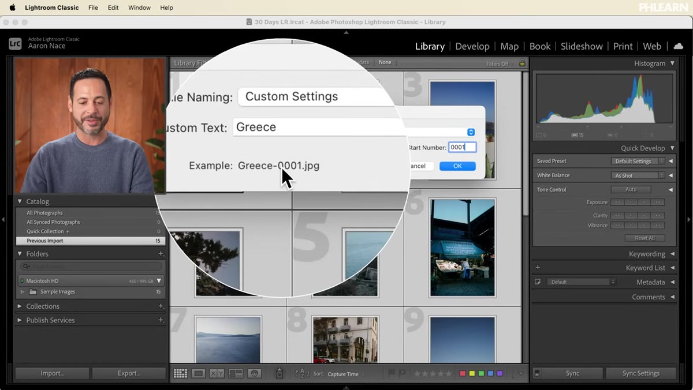Click the Start Number input field
The image size is (693, 390).
463,147
